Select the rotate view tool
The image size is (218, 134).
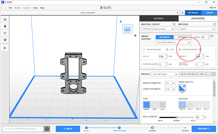[5, 33]
